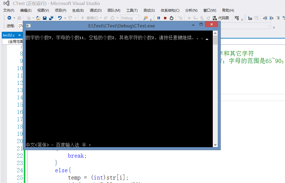Expand the Navigate Backward dropdown arrow
The image size is (285, 183).
coord(14,18)
